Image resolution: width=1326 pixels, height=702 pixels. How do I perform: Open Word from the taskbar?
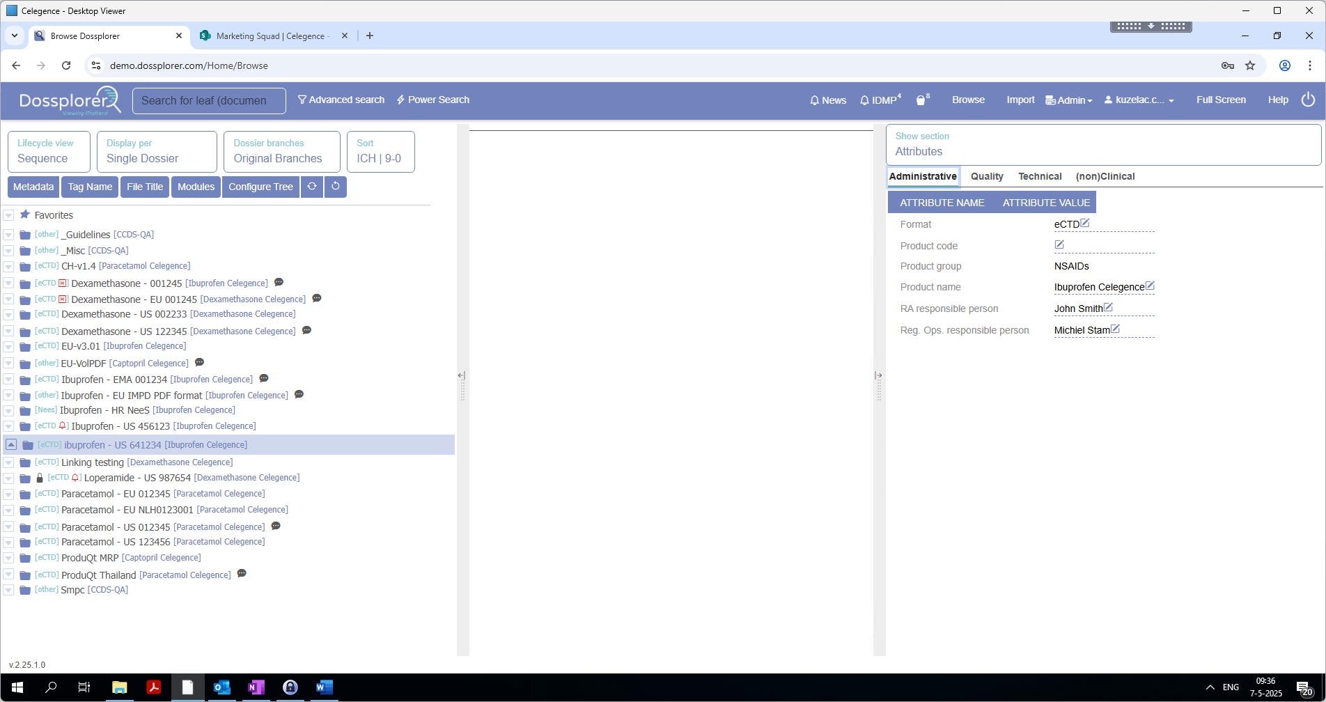pyautogui.click(x=324, y=687)
